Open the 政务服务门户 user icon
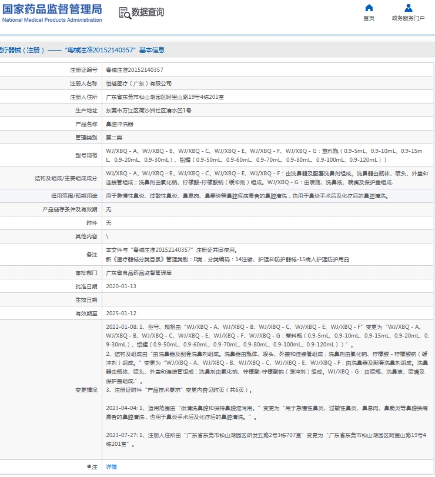The width and height of the screenshot is (435, 477). point(408,8)
